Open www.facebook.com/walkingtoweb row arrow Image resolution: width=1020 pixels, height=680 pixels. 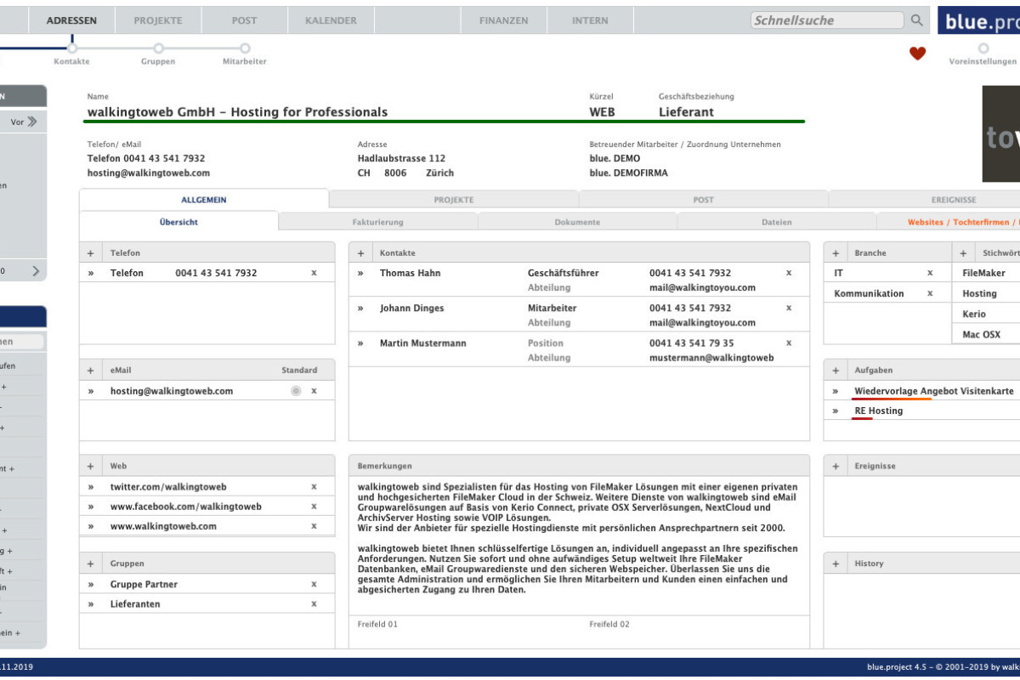(x=91, y=507)
